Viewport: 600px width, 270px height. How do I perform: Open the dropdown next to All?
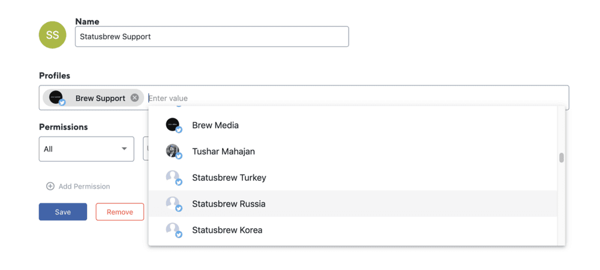coord(146,149)
